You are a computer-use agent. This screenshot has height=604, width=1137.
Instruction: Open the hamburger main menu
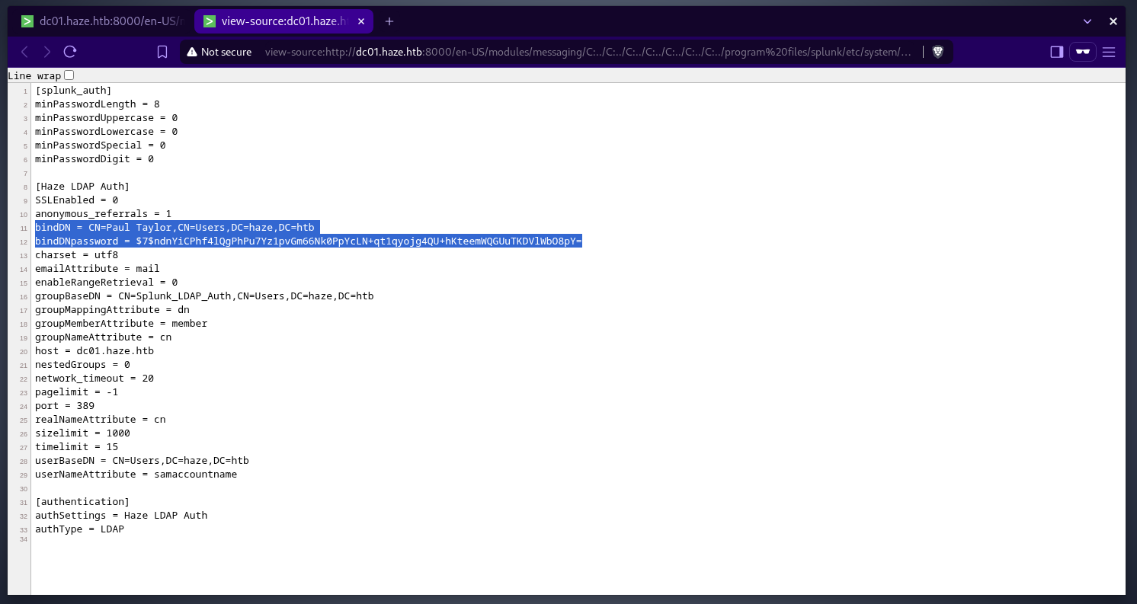[1109, 52]
